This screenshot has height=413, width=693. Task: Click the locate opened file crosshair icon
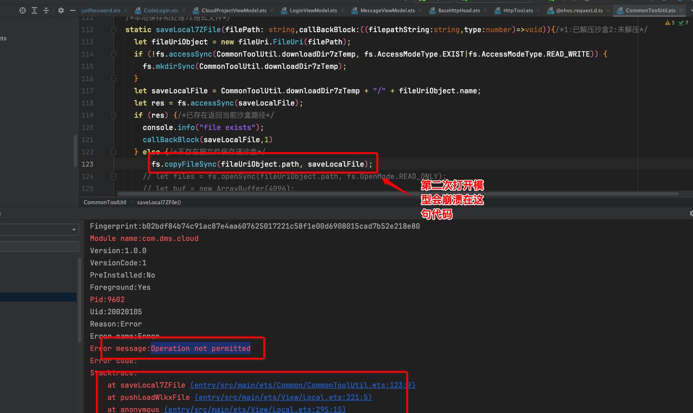click(23, 10)
